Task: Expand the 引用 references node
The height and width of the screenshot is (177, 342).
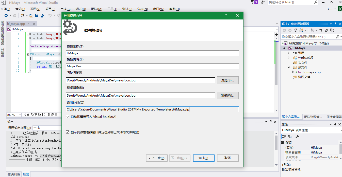Action: (288, 53)
